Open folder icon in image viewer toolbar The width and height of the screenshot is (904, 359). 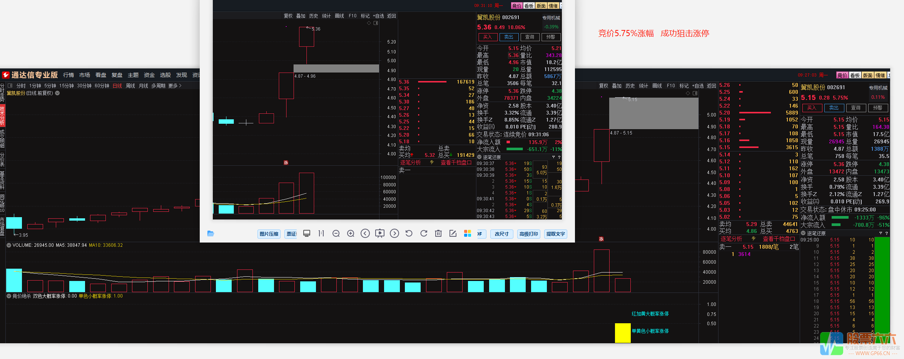tap(211, 233)
